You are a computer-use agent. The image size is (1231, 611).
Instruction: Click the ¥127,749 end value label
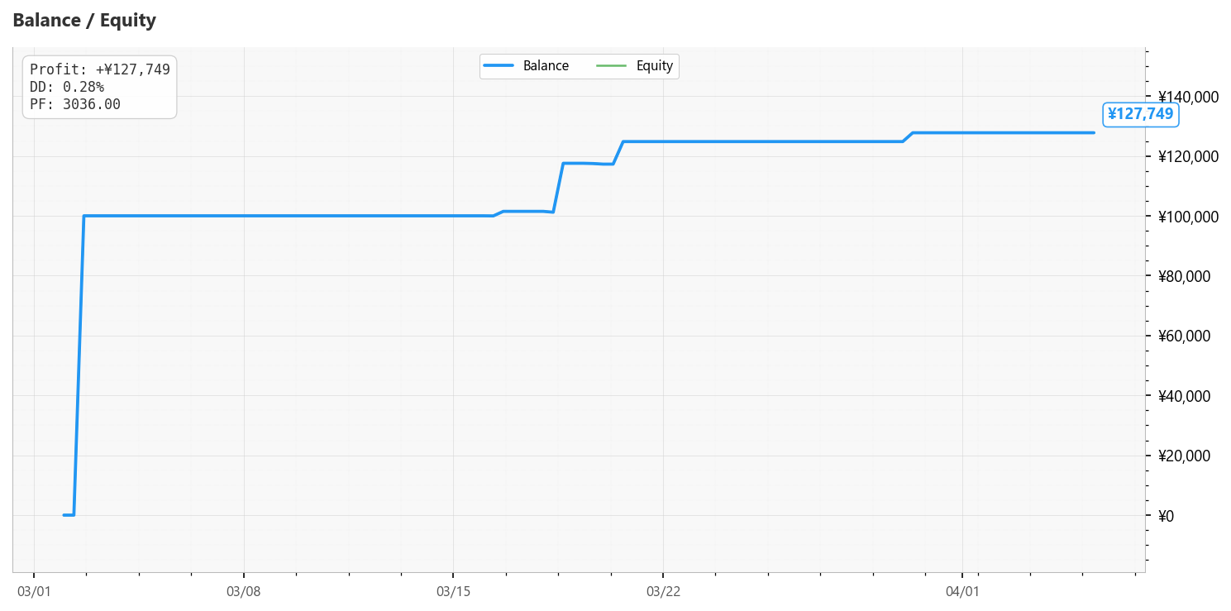1141,114
